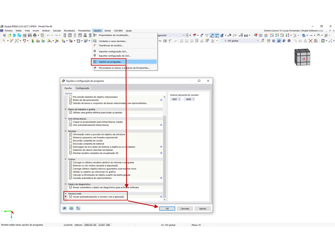Click GRELHA LIN. in the status bar

click(90, 225)
